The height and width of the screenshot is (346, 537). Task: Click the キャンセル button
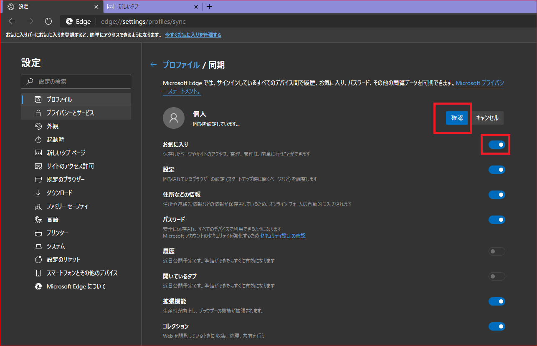tap(487, 118)
